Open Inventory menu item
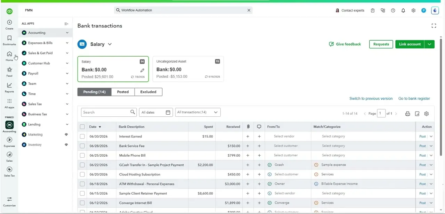The image size is (445, 214). pyautogui.click(x=35, y=145)
